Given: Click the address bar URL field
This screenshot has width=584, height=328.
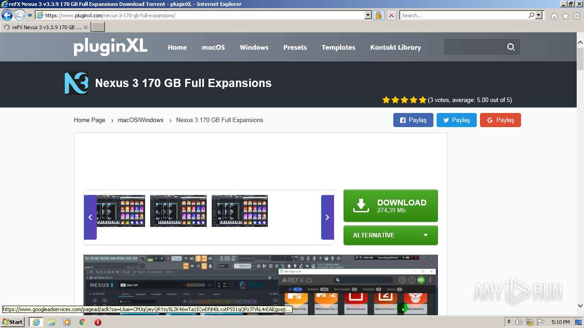Looking at the screenshot, I should pos(200,15).
